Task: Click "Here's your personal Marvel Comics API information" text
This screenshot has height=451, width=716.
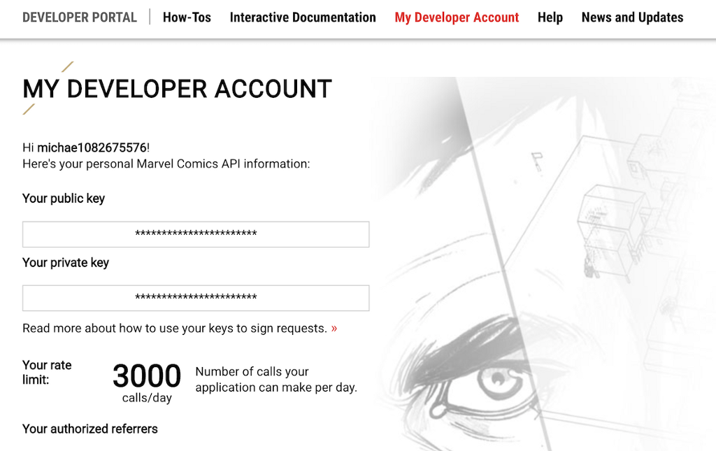Action: tap(166, 164)
